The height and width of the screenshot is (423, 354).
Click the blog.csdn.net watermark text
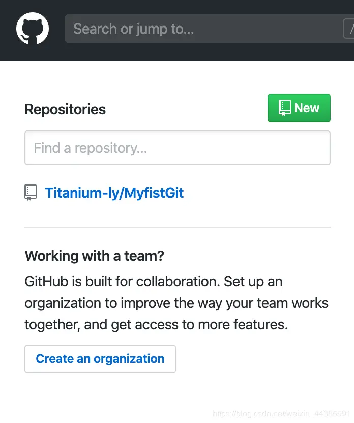click(282, 413)
